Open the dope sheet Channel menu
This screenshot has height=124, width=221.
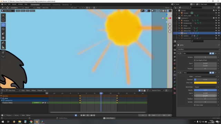pos(40,91)
